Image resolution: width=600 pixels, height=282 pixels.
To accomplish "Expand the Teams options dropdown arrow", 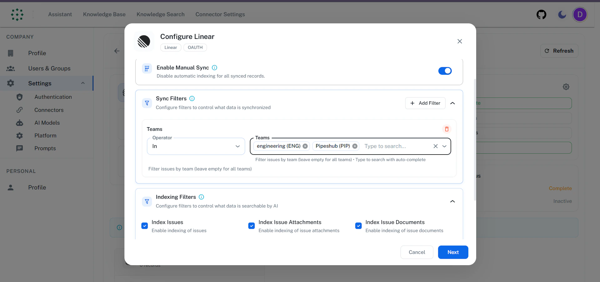I will coord(444,146).
